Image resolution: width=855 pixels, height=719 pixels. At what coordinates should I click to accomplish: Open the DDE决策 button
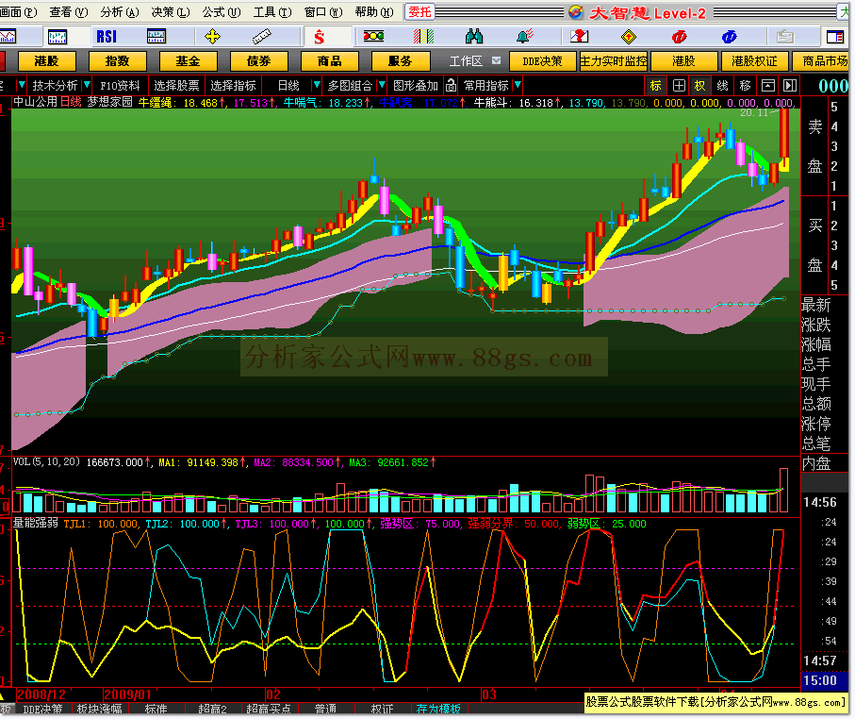click(542, 61)
